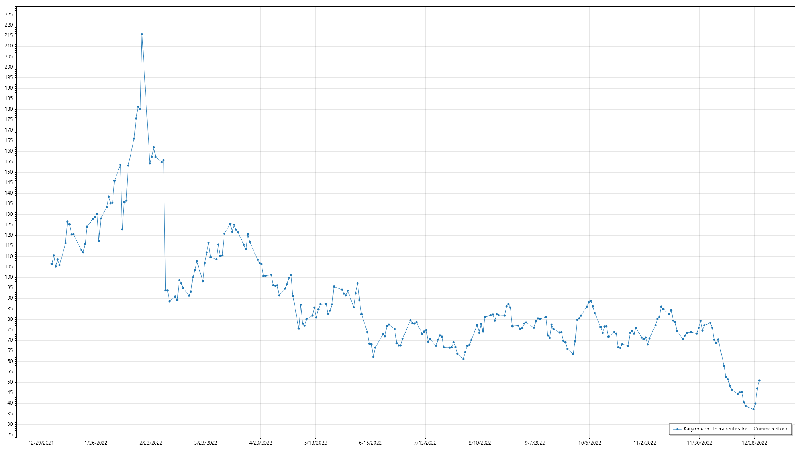Viewport: 801px width, 450px height.
Task: Select the 12/28/2022 x-axis date label
Action: point(754,443)
